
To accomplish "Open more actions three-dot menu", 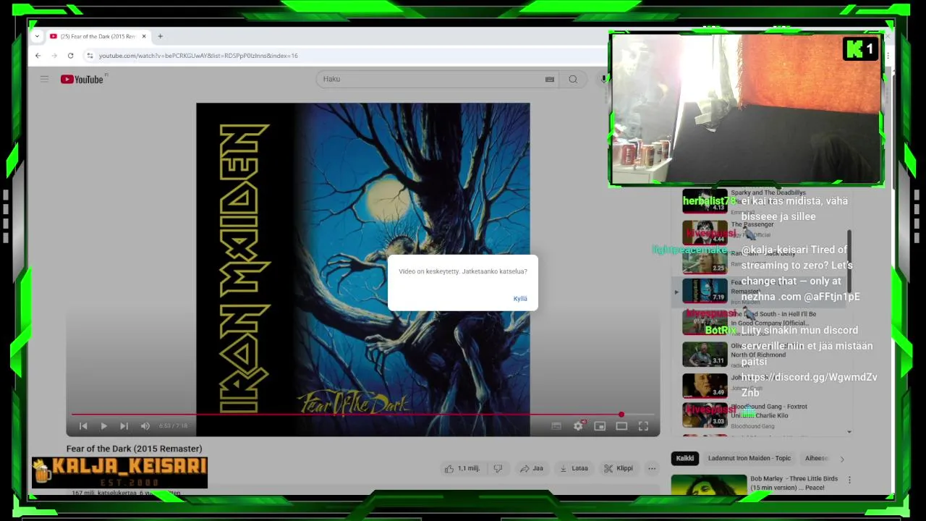I will tap(652, 468).
